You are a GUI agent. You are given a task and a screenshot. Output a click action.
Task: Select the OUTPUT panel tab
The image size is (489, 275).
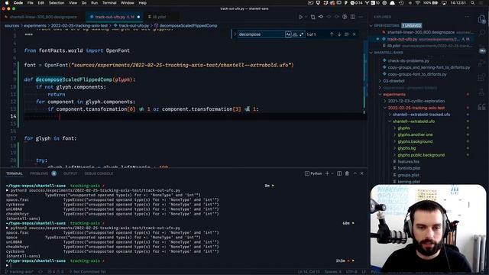[x=70, y=173]
